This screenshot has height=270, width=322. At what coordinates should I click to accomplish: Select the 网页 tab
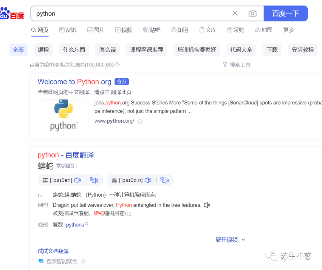(x=40, y=30)
